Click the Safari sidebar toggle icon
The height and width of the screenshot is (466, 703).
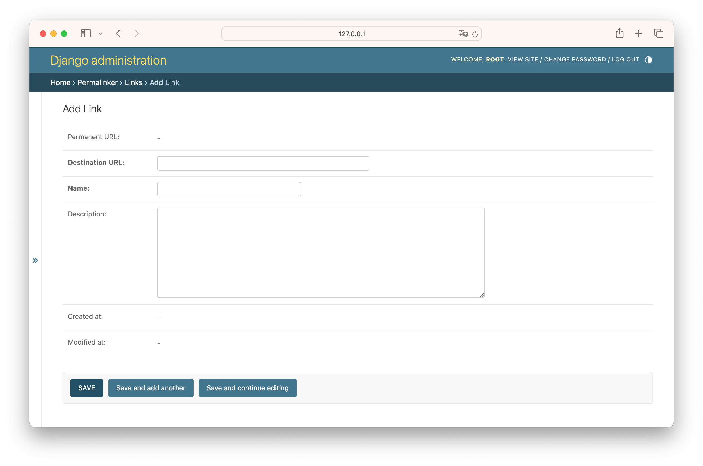coord(86,33)
